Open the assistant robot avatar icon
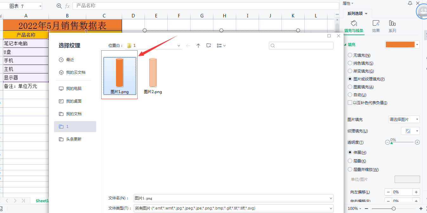 [x=422, y=11]
